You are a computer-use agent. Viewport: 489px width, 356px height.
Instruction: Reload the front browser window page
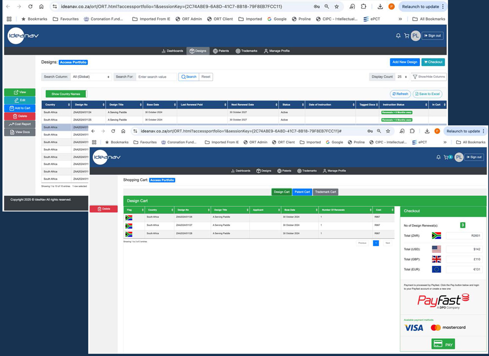click(113, 131)
